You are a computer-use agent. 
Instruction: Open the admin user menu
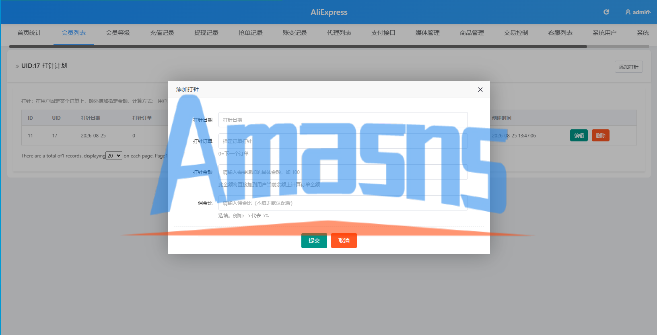click(638, 12)
